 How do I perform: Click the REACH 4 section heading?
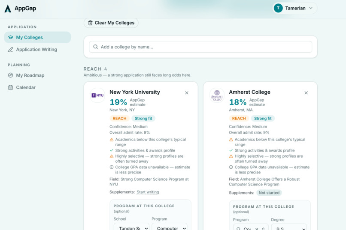click(x=95, y=69)
